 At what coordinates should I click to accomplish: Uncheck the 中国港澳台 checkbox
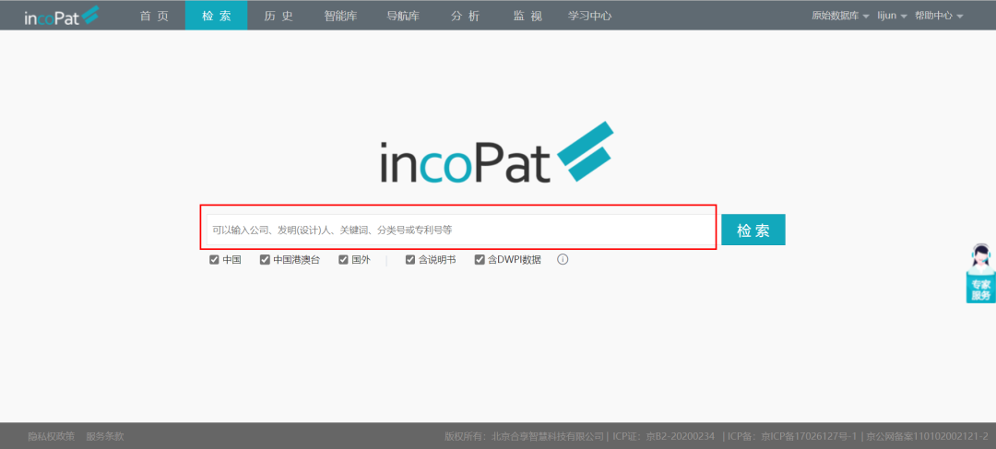(266, 260)
